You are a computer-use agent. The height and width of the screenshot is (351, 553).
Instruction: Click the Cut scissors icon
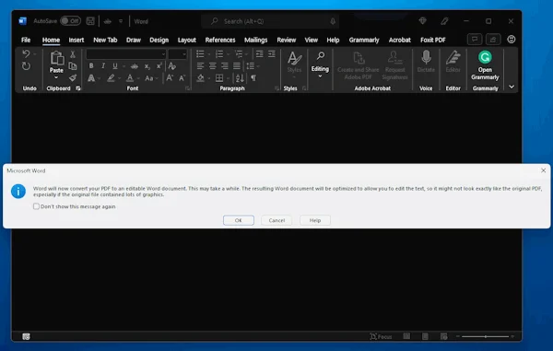73,54
